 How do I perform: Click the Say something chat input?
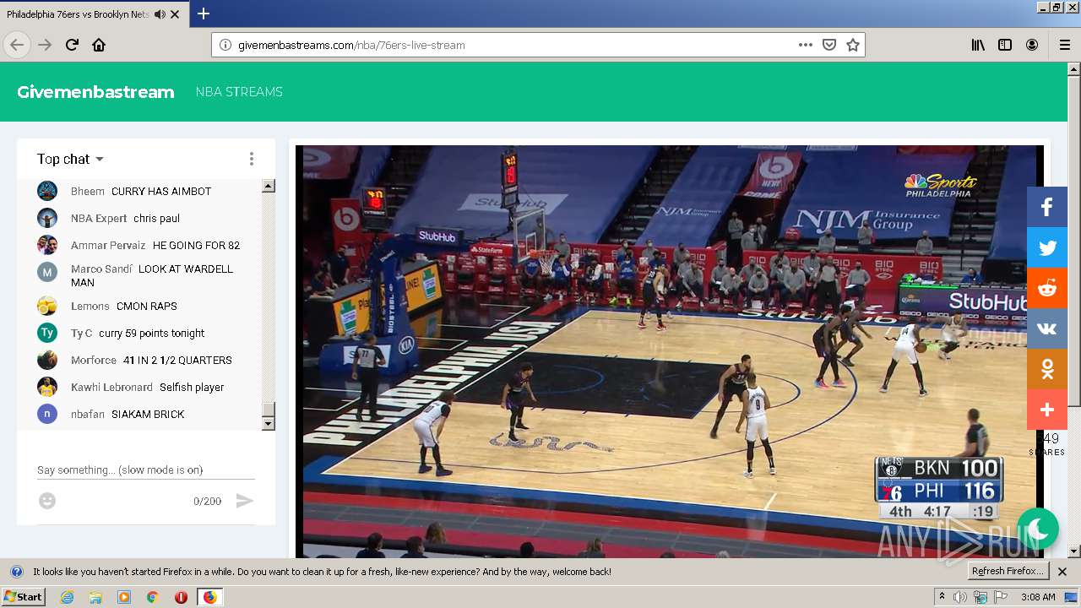146,470
